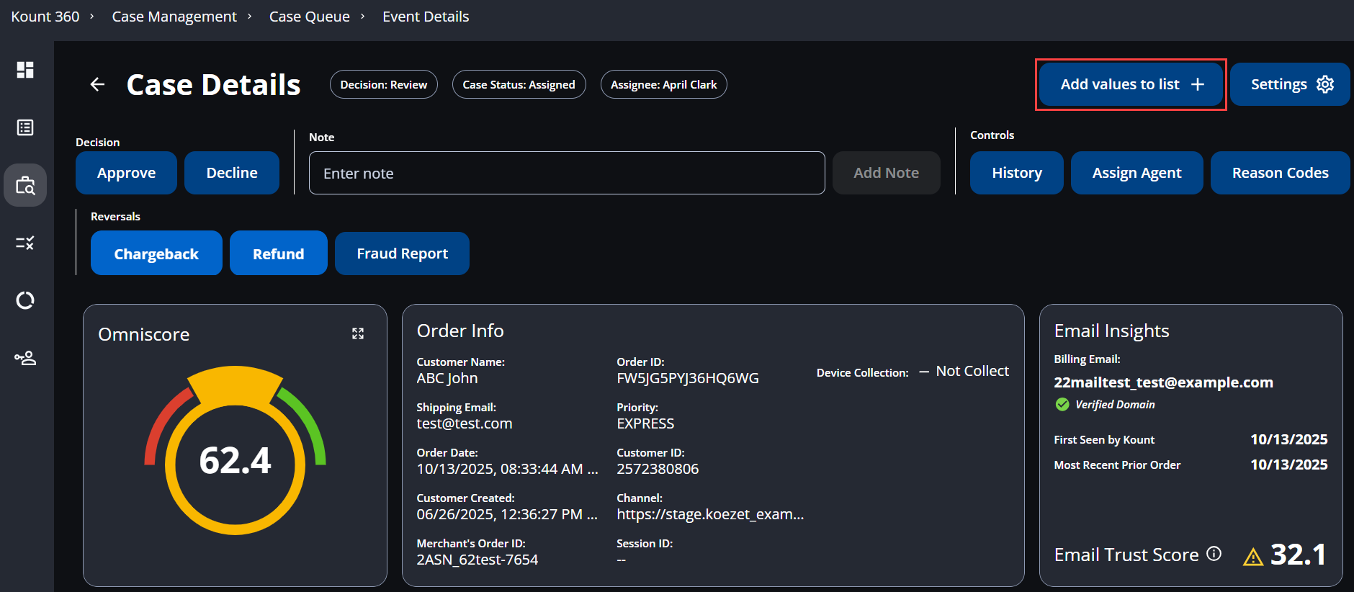Viewport: 1354px width, 592px height.
Task: Click customer name ABC John
Action: 447,378
